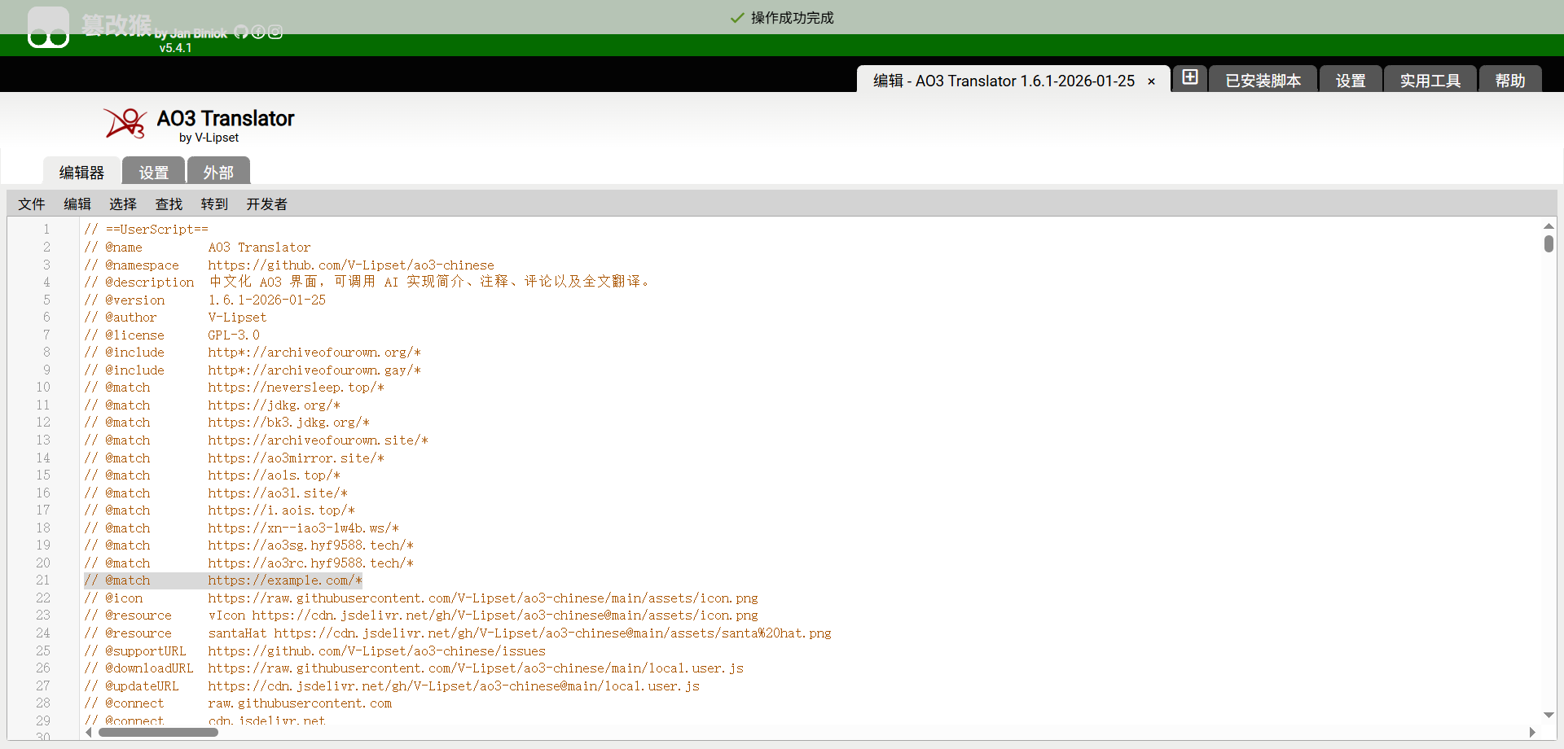Open the 实用工具 tab

pyautogui.click(x=1430, y=81)
